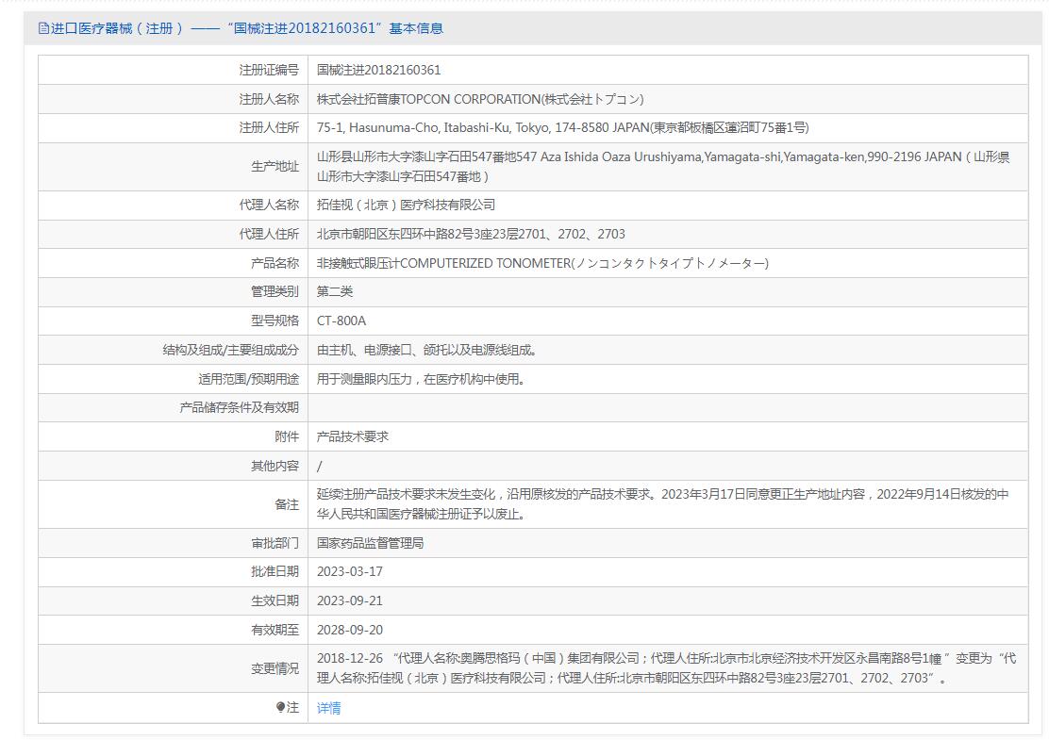Image resolution: width=1049 pixels, height=740 pixels.
Task: Select composition text 由主机、电源接口、颌托
Action: pos(426,350)
